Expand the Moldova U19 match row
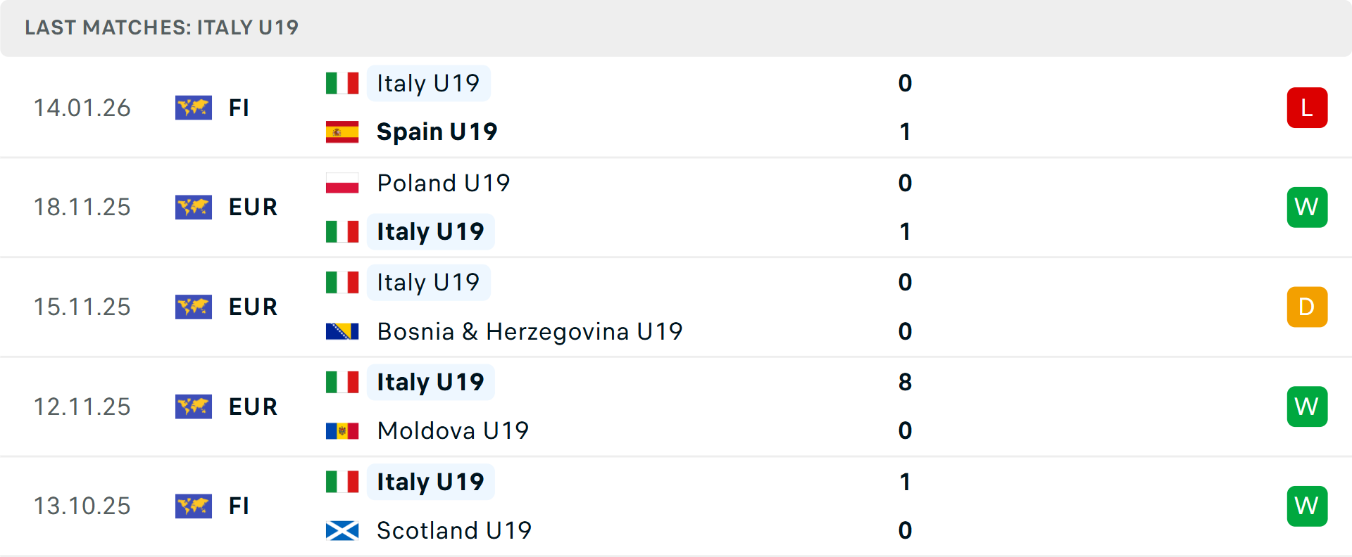1352x557 pixels. [x=453, y=430]
